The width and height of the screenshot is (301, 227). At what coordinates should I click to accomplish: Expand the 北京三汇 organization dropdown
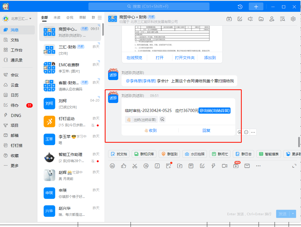30,19
